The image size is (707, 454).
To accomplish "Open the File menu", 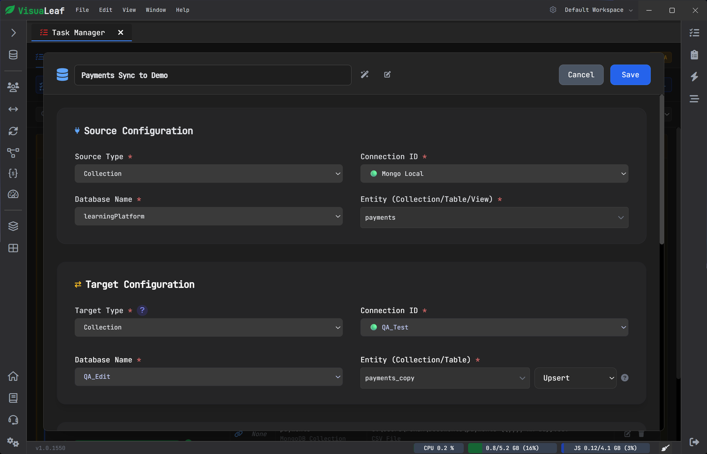I will click(82, 10).
